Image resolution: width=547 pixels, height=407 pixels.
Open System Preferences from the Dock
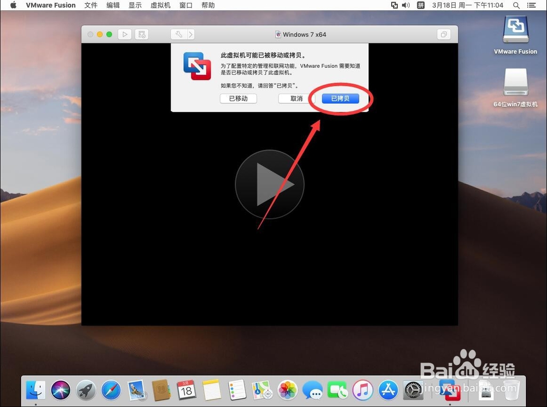(x=413, y=389)
